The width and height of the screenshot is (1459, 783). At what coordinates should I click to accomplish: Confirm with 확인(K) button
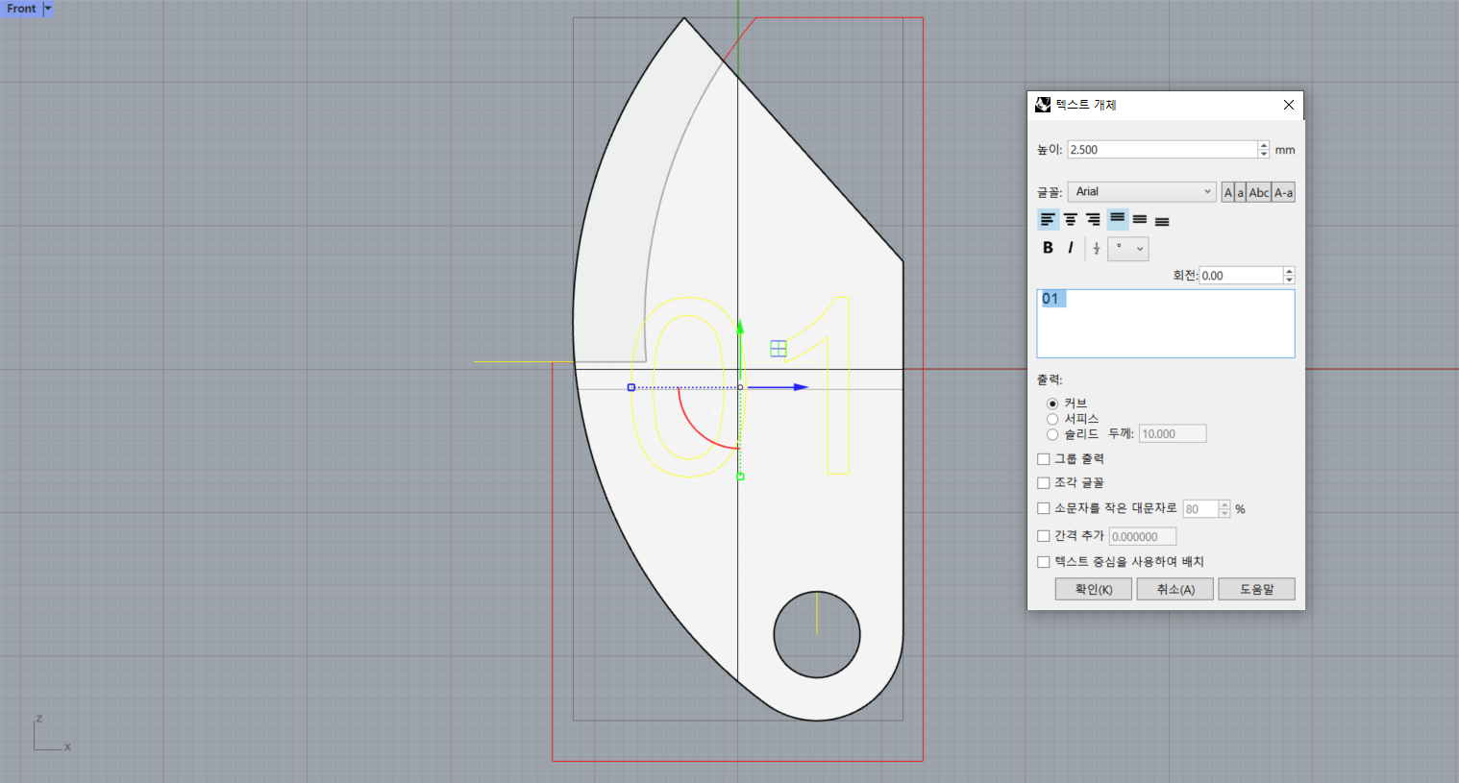pyautogui.click(x=1094, y=589)
